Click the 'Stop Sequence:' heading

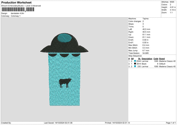click(135, 56)
